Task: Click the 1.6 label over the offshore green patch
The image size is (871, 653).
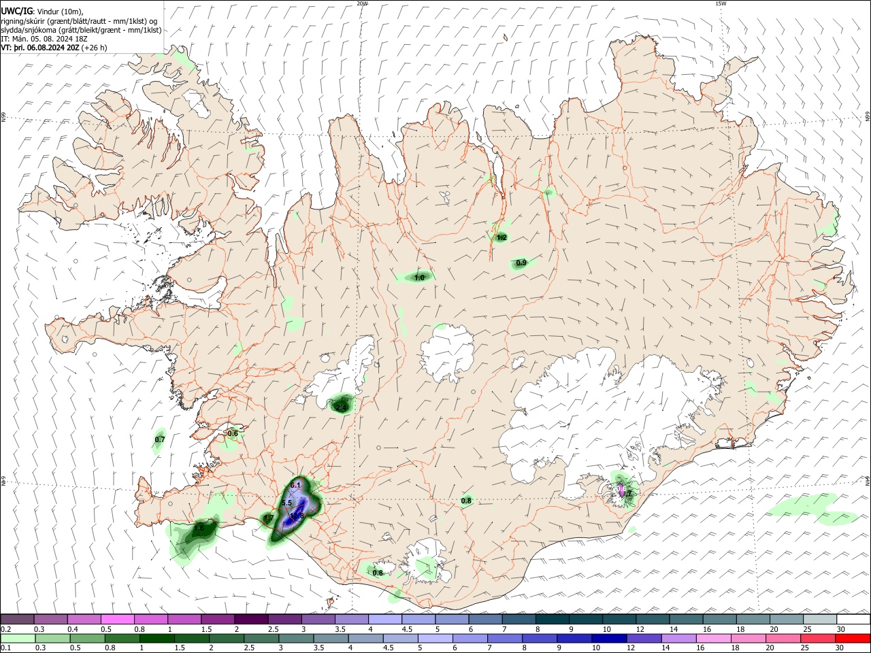Action: tap(199, 528)
